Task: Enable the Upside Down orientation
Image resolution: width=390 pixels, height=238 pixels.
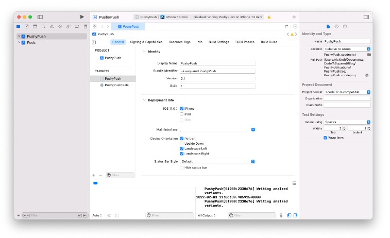Action: 181,144
